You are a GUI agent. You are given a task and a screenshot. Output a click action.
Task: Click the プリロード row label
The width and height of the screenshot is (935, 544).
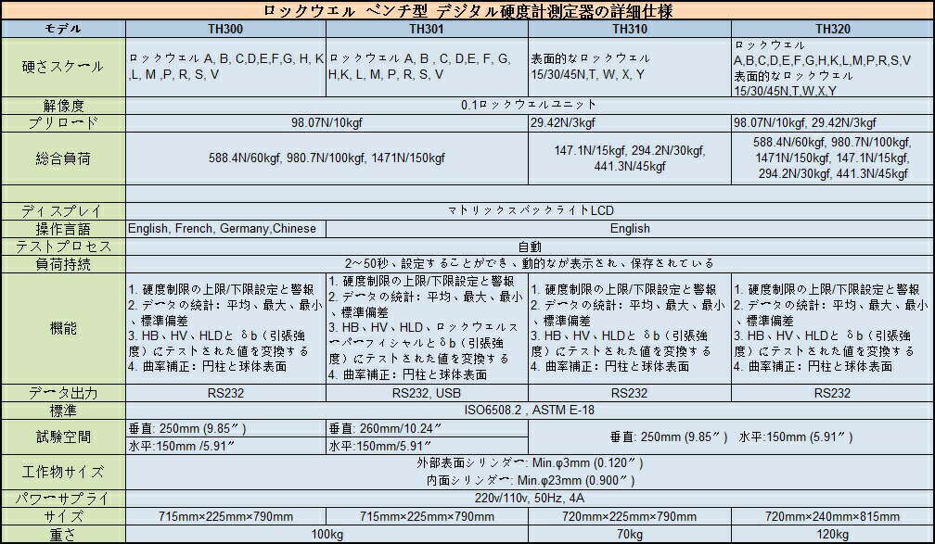click(62, 122)
